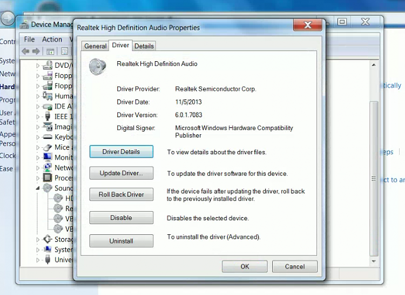Click the Update Driver button
Screen dimensions: 405x295
[x=121, y=173]
